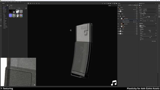Image resolution: width=160 pixels, height=90 pixels.
Task: Open the Window menu
Action: (8, 2)
